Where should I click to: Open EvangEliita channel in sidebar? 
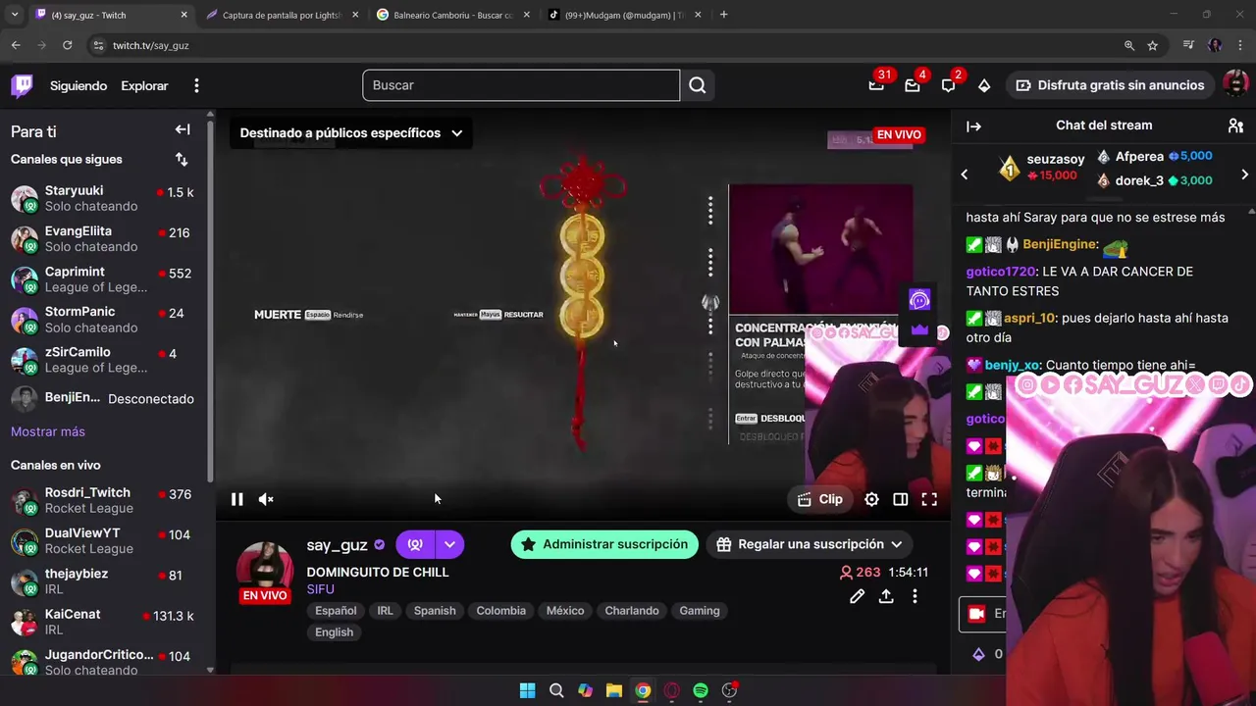pyautogui.click(x=102, y=238)
